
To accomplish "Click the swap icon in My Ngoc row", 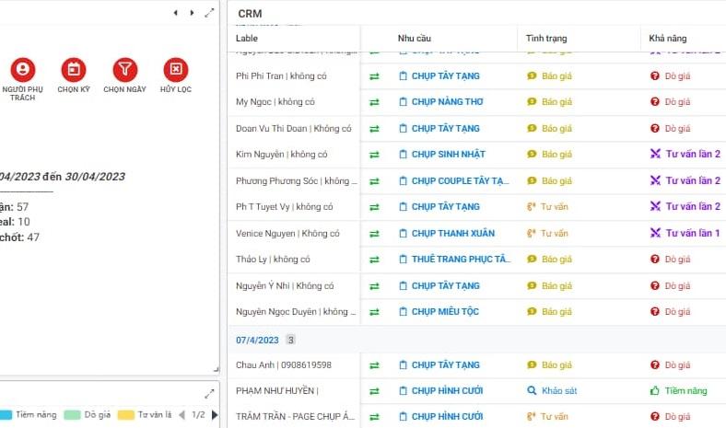I will coord(374,102).
